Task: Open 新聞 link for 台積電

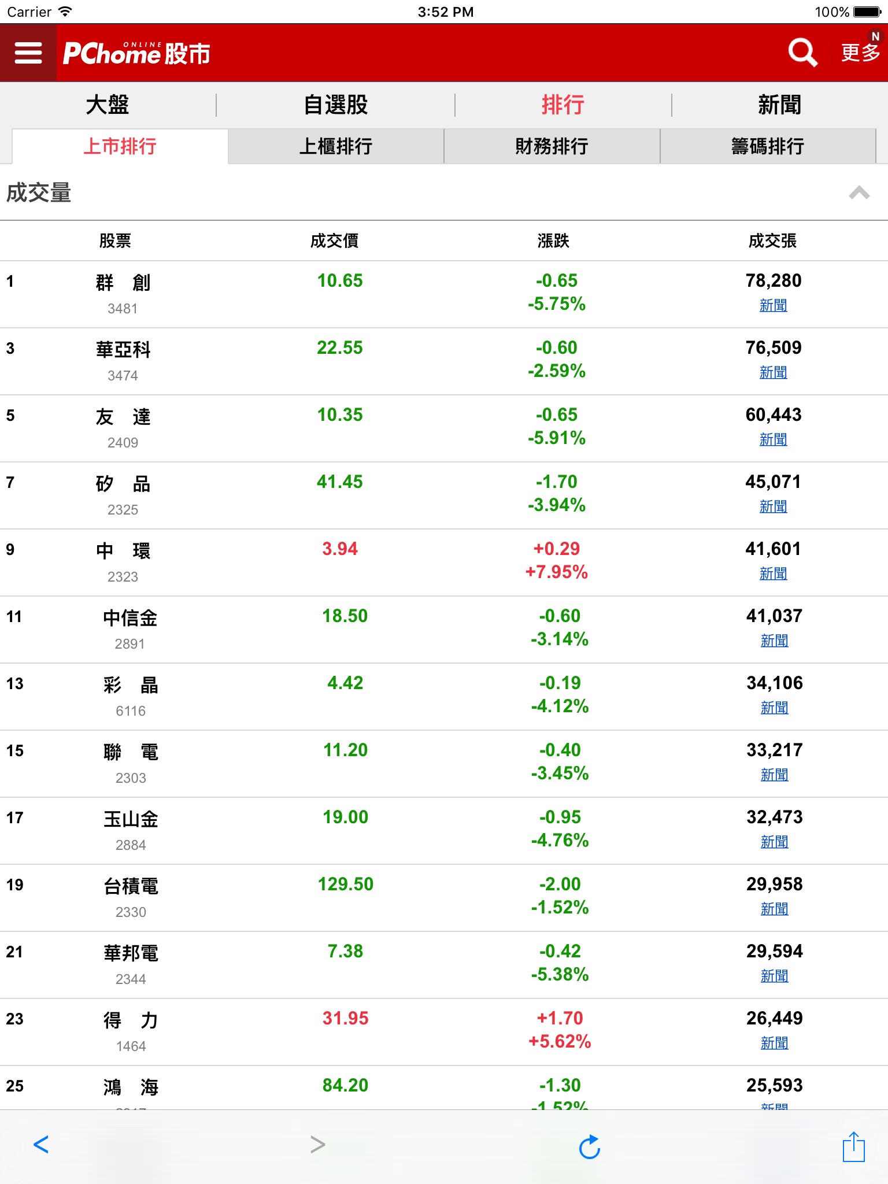Action: click(774, 909)
